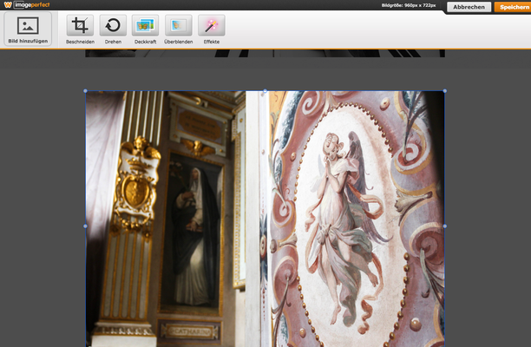
Task: Open the Drehen rotate tool
Action: click(113, 25)
